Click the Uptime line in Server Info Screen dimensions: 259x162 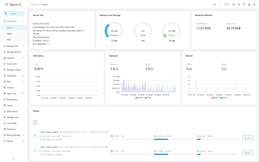coord(41,24)
